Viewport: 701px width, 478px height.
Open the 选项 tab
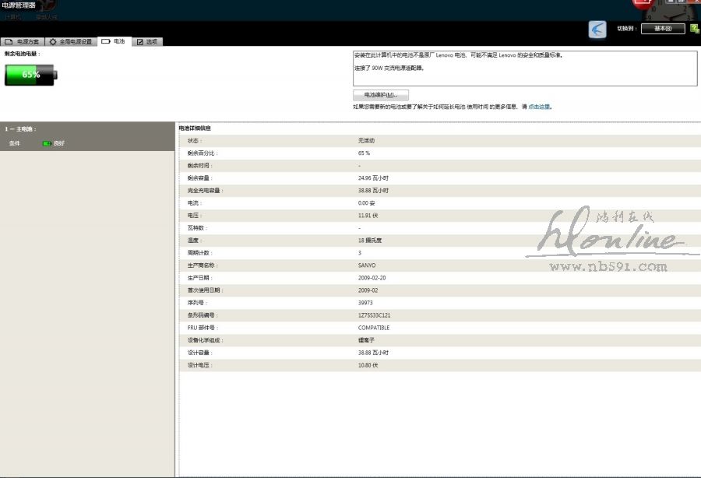tap(147, 41)
